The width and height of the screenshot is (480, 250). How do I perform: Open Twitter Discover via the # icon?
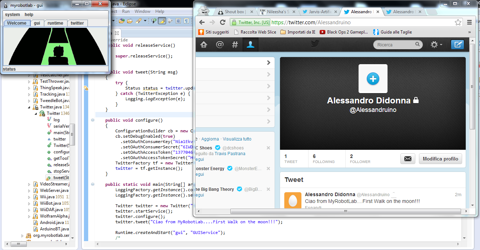point(235,45)
